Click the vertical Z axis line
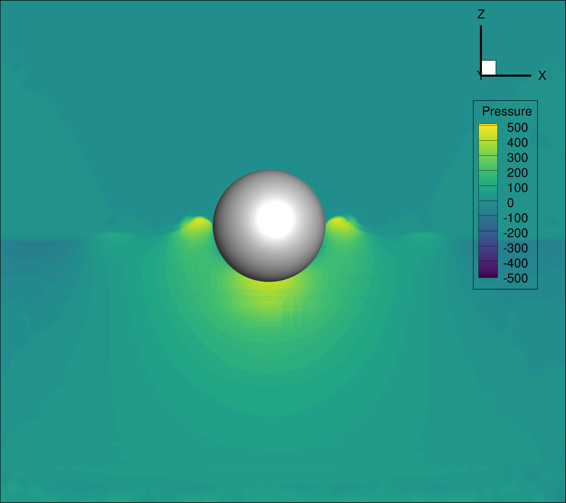Screen dimensions: 566x503 point(481,42)
